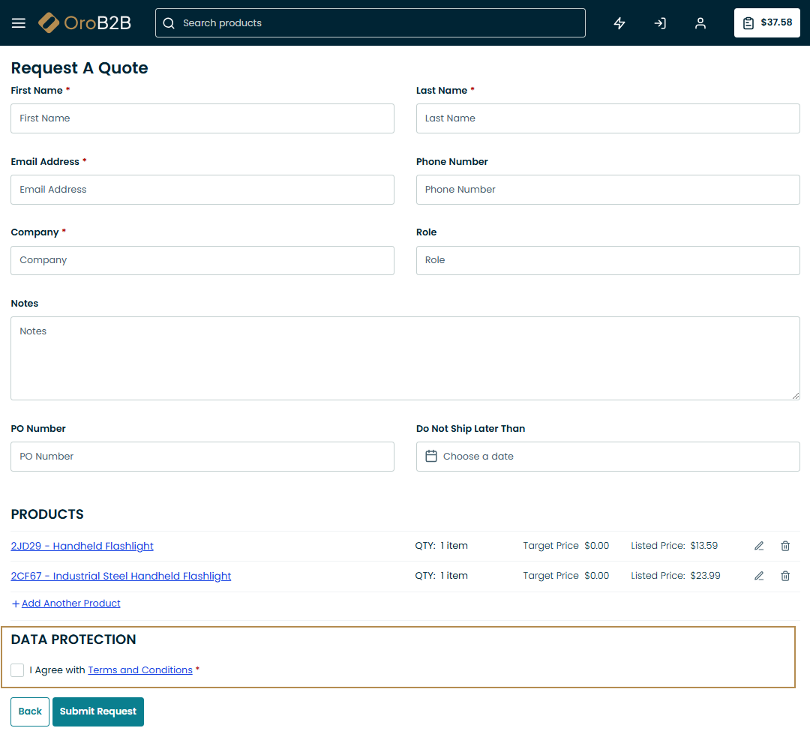The image size is (810, 755).
Task: Click the OroB2B logo
Action: 85,23
